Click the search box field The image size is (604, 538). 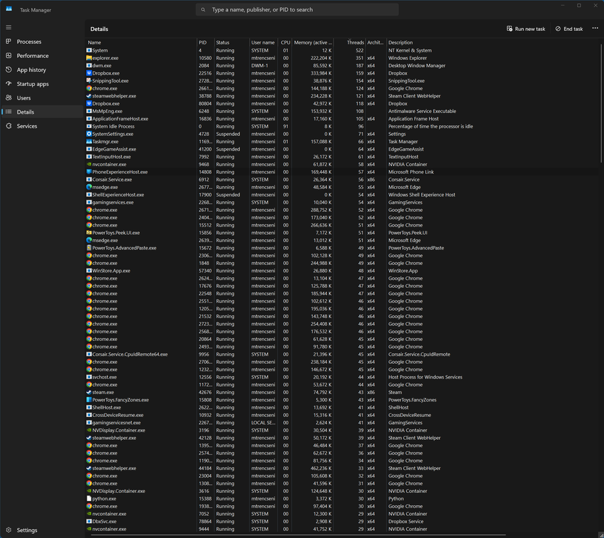click(297, 9)
